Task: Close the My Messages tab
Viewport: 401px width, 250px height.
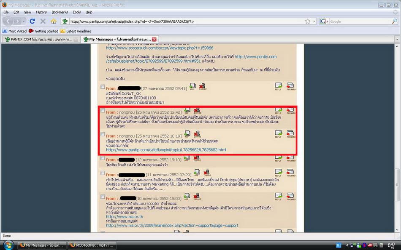Action: point(154,39)
